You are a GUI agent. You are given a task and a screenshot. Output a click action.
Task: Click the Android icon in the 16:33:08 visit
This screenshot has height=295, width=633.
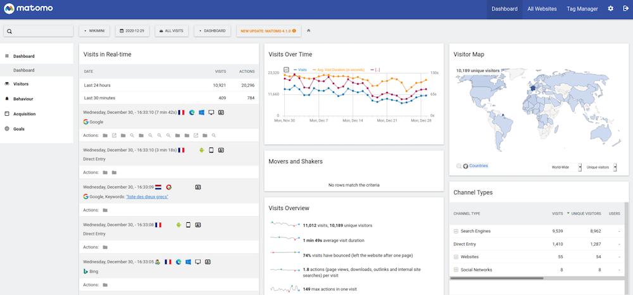[x=179, y=225]
